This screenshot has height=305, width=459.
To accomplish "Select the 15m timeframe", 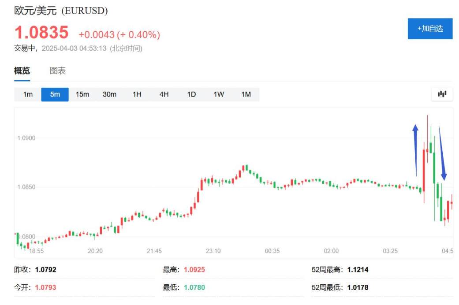I will [82, 94].
